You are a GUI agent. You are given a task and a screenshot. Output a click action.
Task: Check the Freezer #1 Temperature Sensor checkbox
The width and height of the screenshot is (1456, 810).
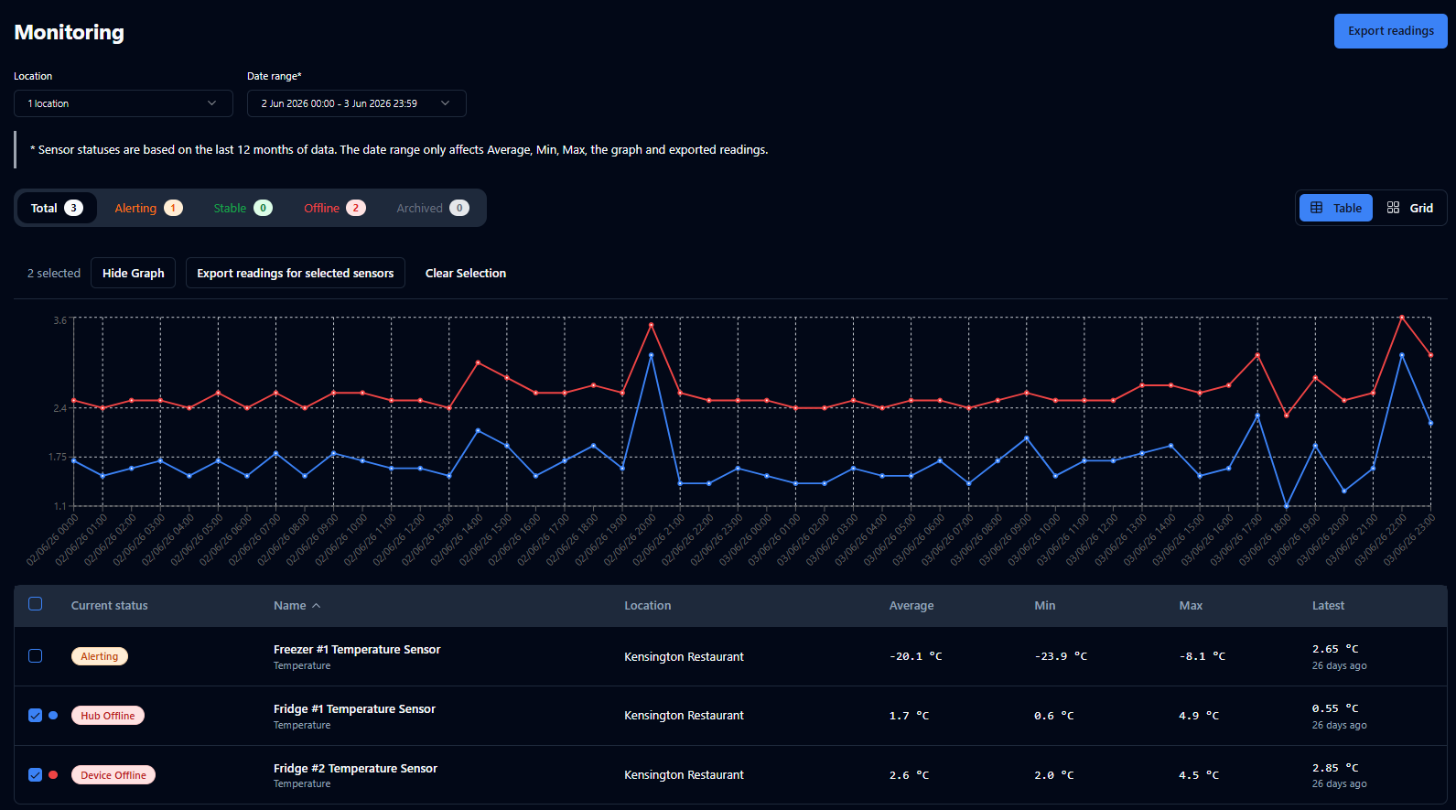pos(36,656)
